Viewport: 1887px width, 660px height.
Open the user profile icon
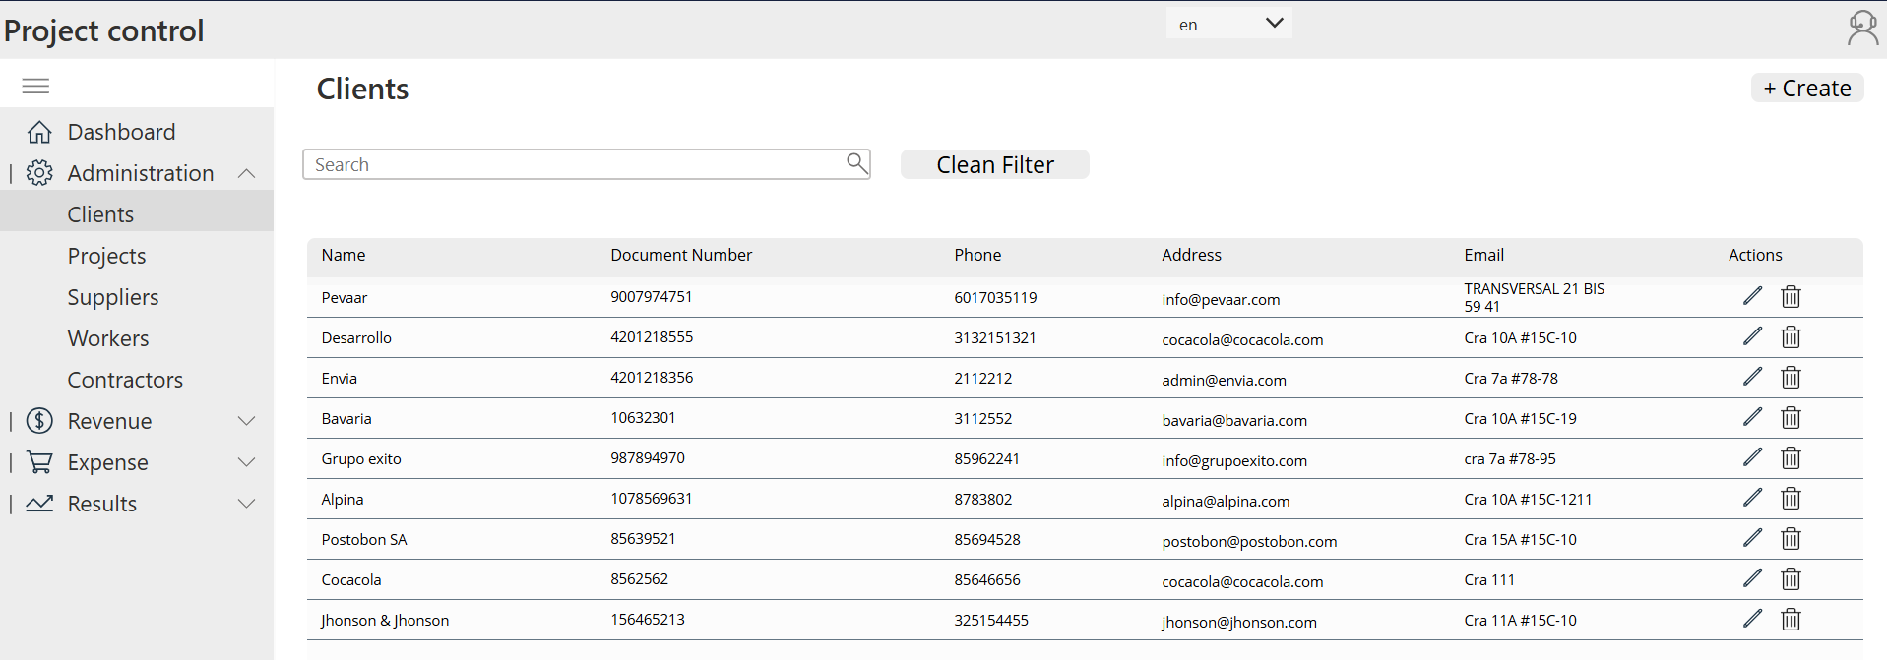click(1862, 28)
